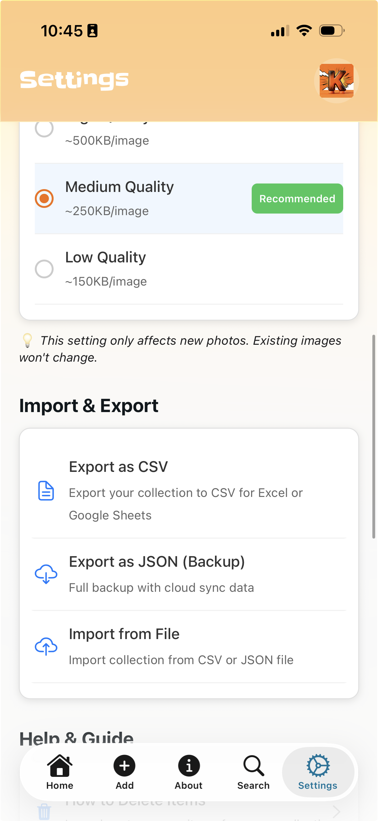Select the ~500KB/image quality radio button
The width and height of the screenshot is (378, 821).
tap(44, 129)
